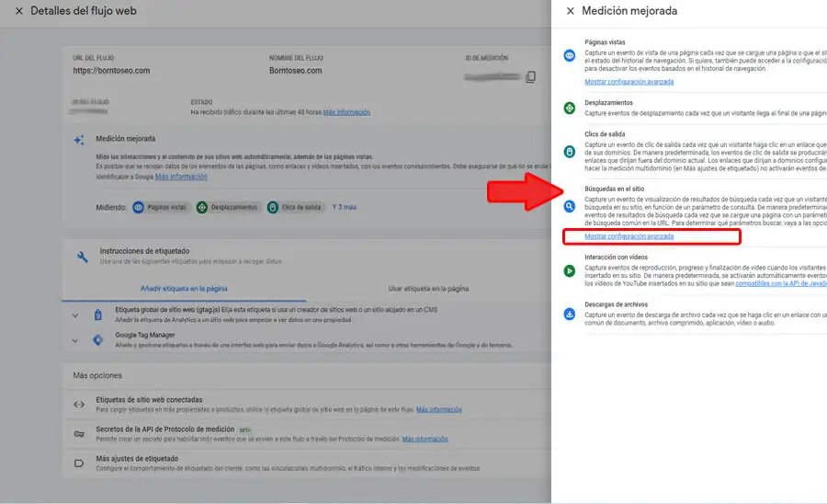The image size is (827, 504).
Task: Open the compatibles con la API link
Action: [781, 283]
